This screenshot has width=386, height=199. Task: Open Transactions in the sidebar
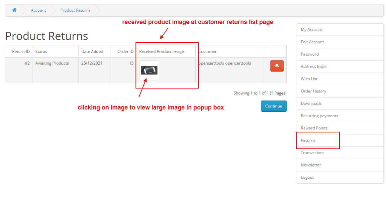(340, 153)
